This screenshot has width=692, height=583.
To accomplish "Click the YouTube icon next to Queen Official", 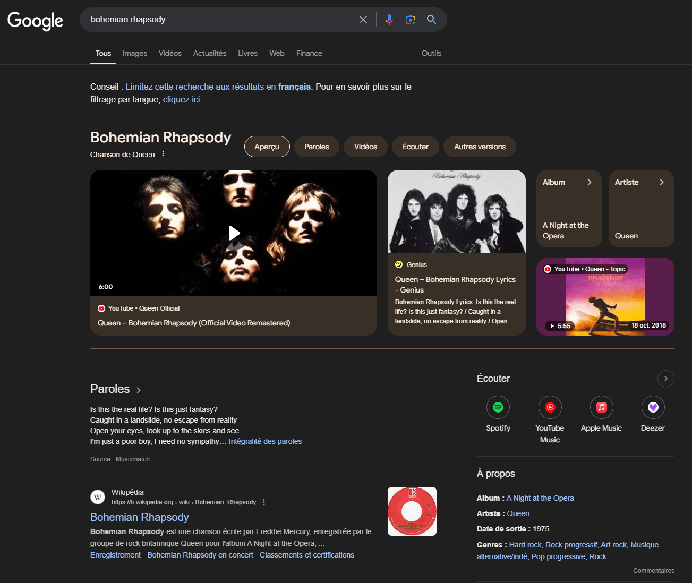I will [101, 308].
